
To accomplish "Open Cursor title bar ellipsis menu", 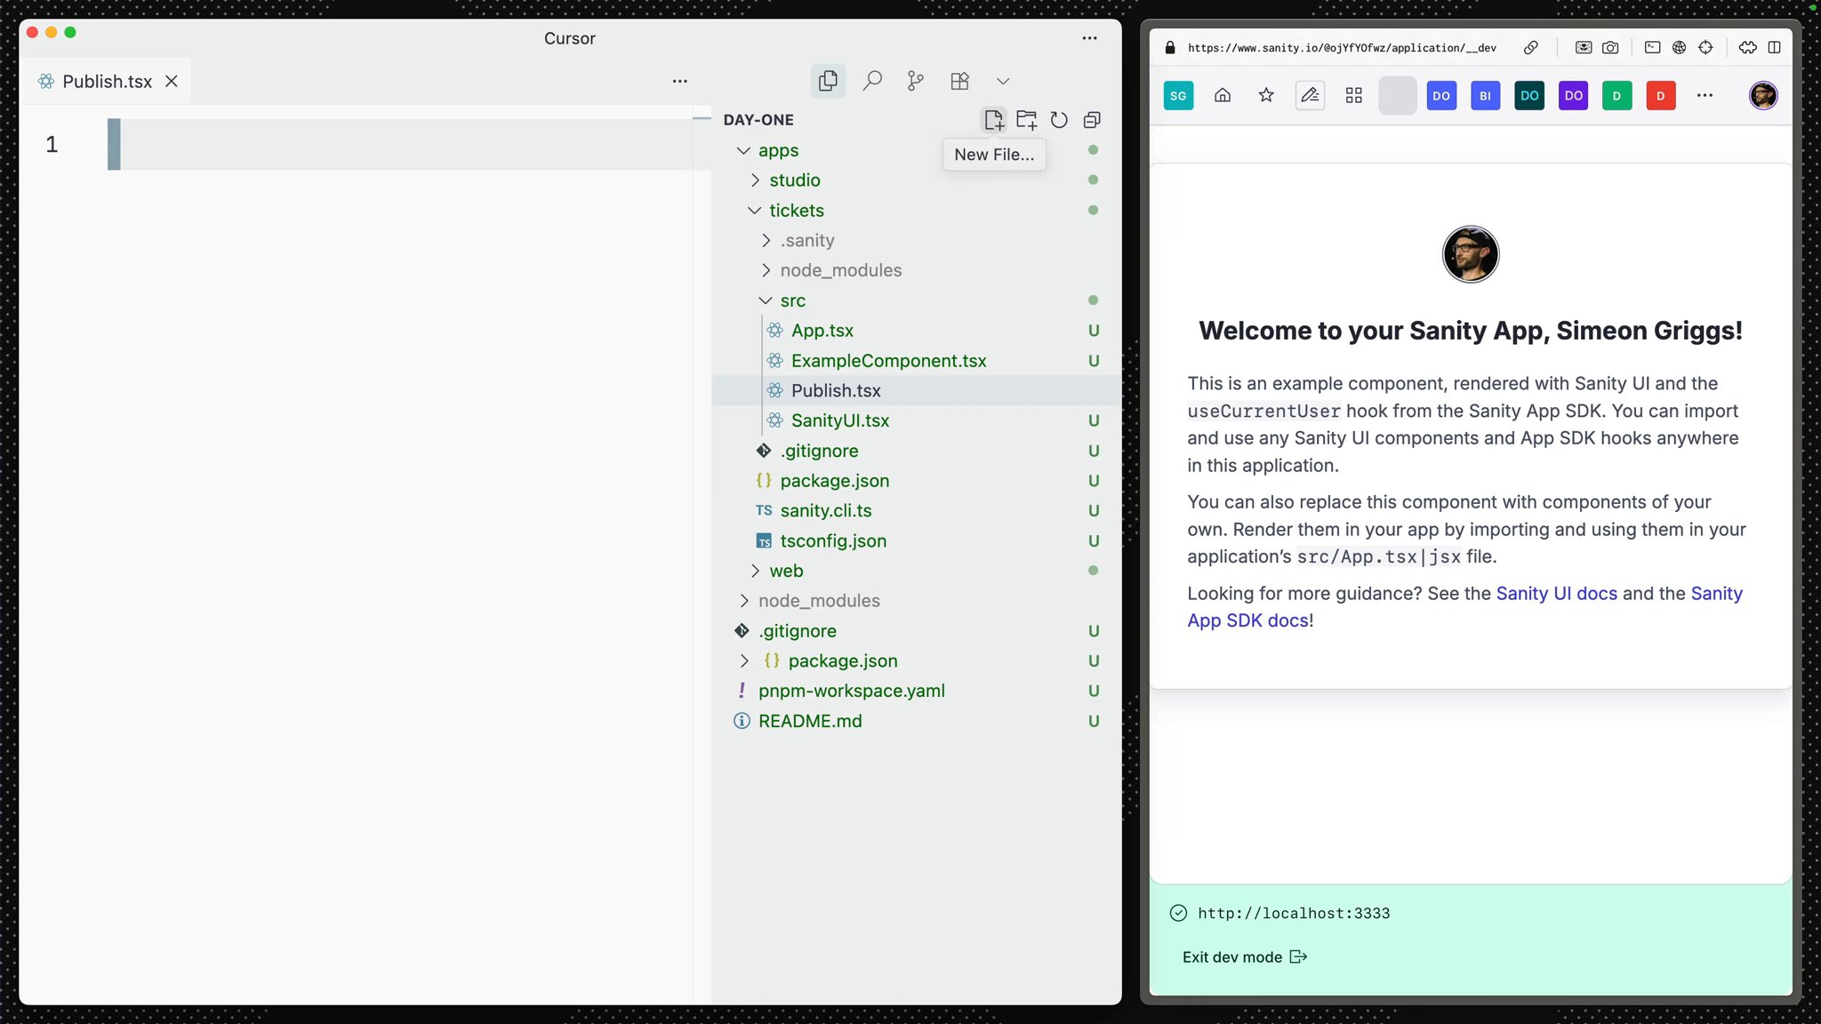I will pos(1090,38).
